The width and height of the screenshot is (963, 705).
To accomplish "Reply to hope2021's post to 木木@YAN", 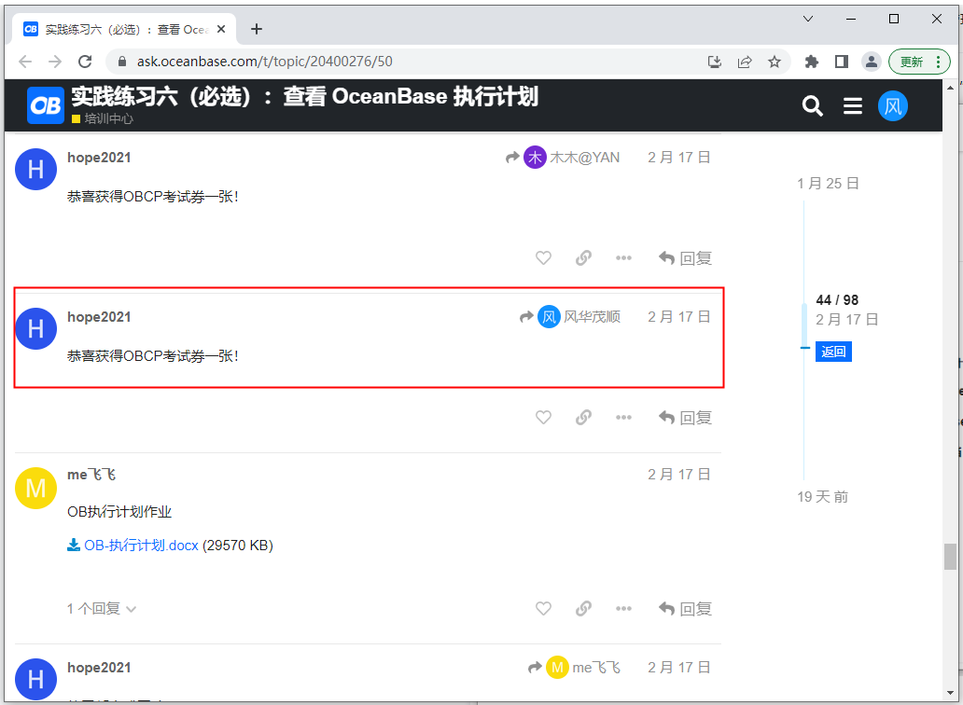I will [x=685, y=257].
